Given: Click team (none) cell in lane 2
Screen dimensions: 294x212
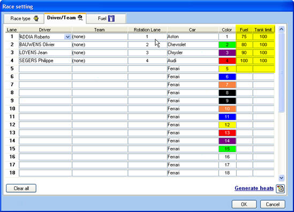Looking at the screenshot, I should pos(100,44).
